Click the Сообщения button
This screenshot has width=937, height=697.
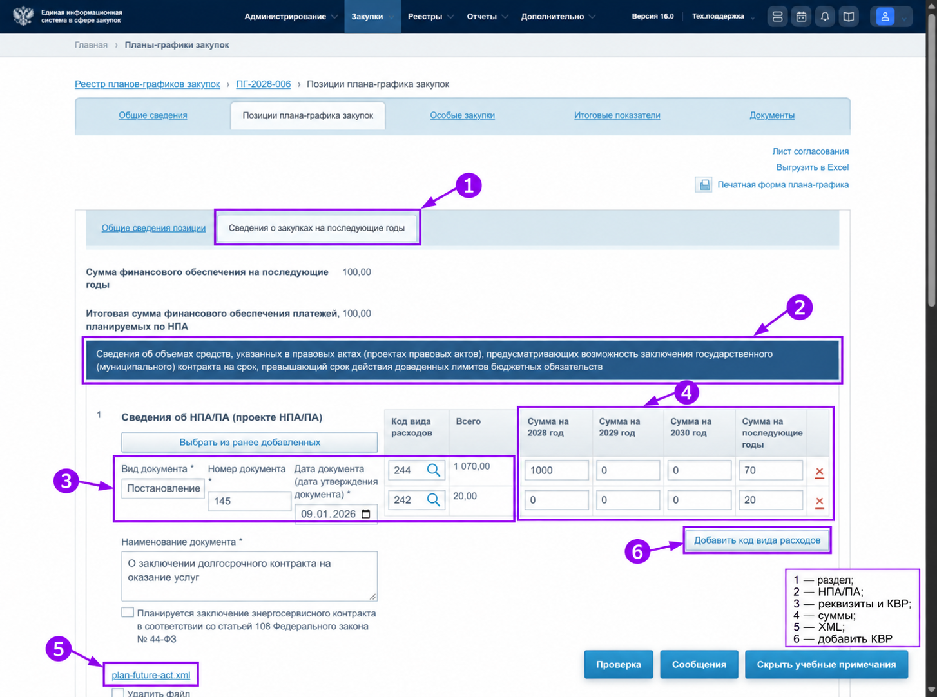tap(699, 664)
